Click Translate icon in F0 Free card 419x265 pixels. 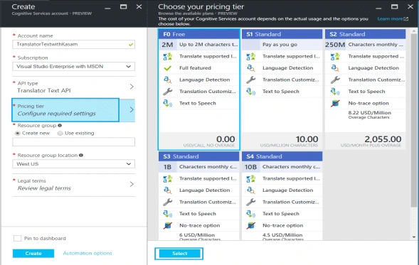(x=168, y=56)
